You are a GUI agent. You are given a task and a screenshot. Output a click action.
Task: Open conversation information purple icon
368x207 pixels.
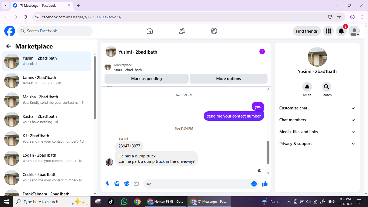click(x=262, y=51)
